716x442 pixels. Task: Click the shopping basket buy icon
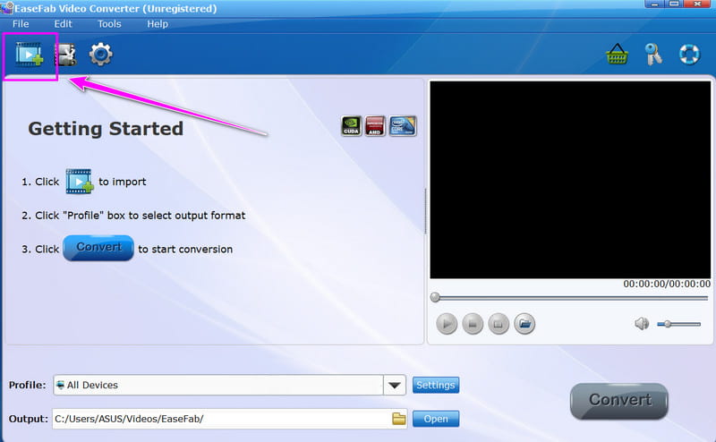click(x=617, y=54)
